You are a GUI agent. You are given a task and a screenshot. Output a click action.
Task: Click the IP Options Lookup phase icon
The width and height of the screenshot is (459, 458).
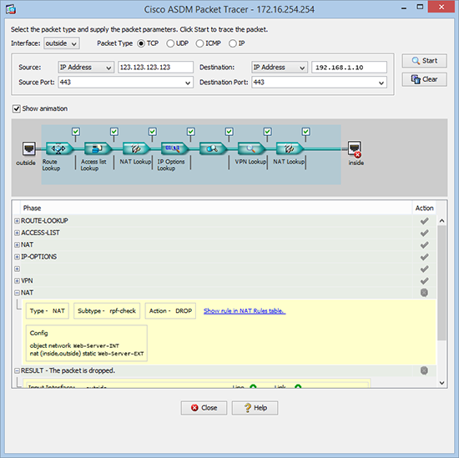click(174, 148)
